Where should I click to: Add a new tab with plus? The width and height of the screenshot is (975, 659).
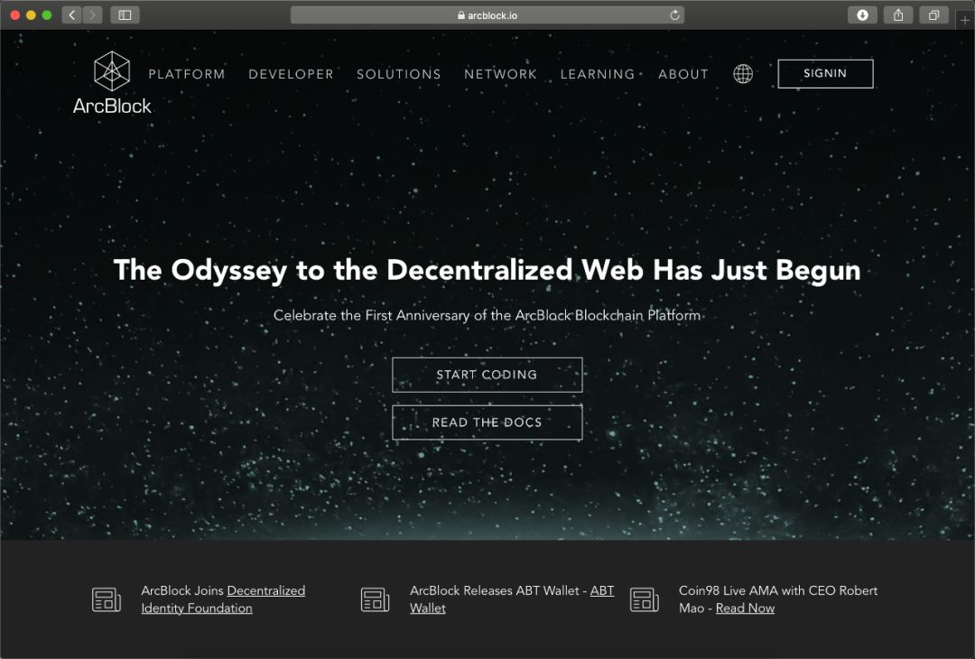964,19
